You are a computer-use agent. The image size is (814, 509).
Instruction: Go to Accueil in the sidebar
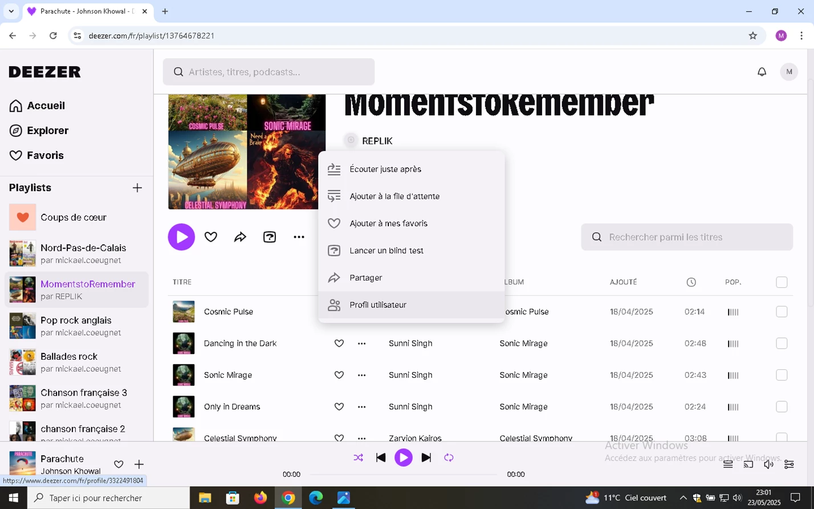point(37,105)
